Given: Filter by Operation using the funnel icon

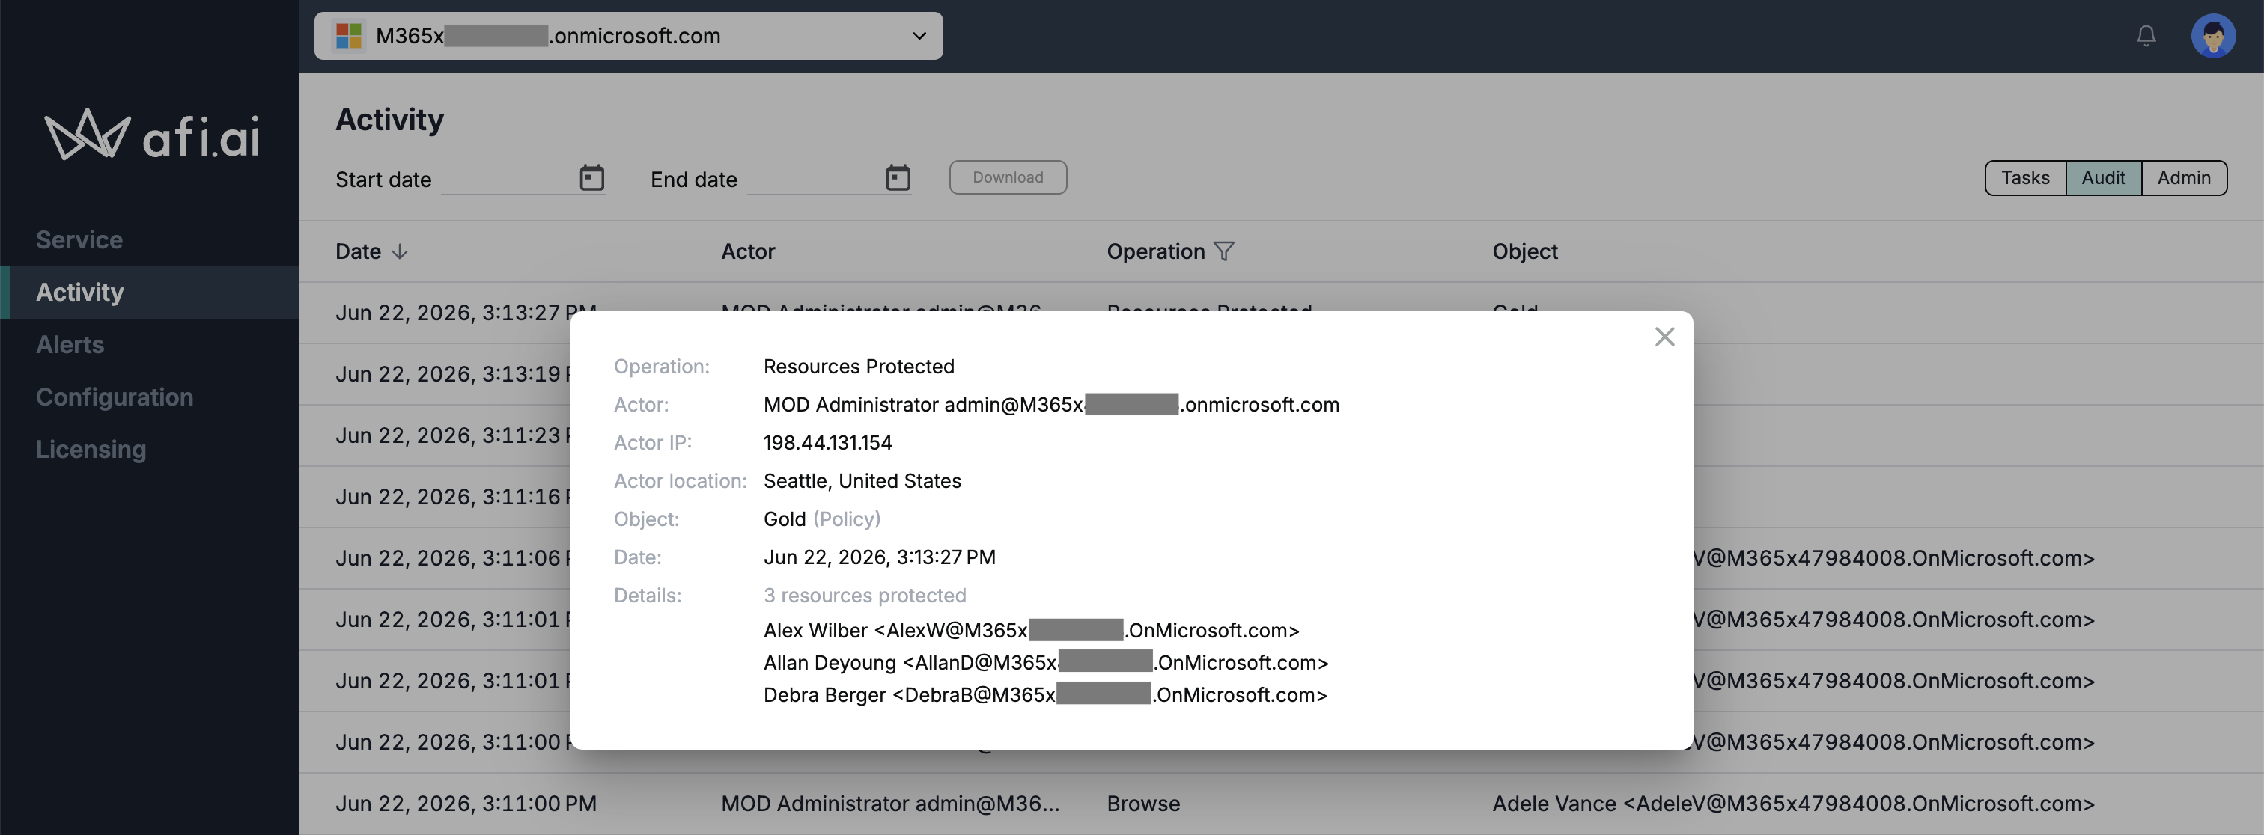Looking at the screenshot, I should (x=1223, y=251).
